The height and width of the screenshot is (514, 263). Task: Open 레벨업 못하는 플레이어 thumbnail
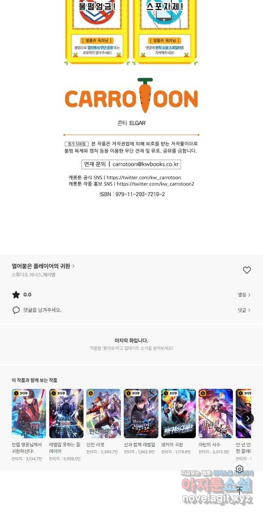66,413
